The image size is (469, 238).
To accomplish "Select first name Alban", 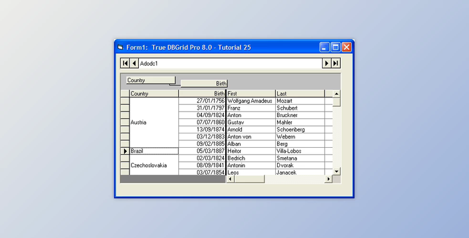I will point(251,144).
